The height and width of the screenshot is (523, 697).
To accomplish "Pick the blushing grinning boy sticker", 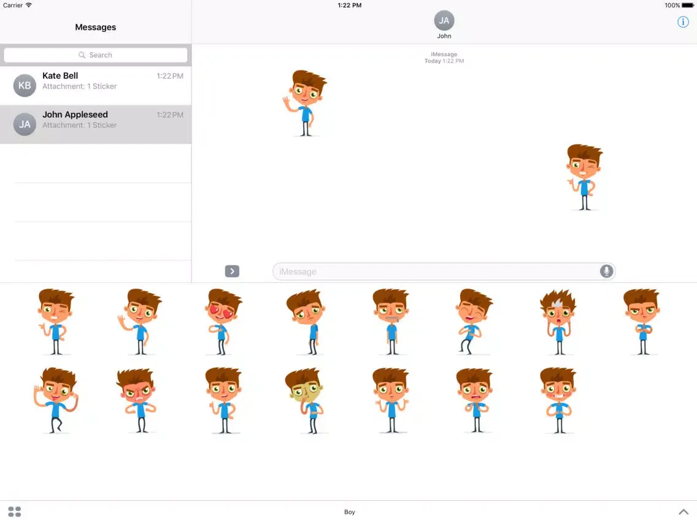I will click(x=558, y=400).
